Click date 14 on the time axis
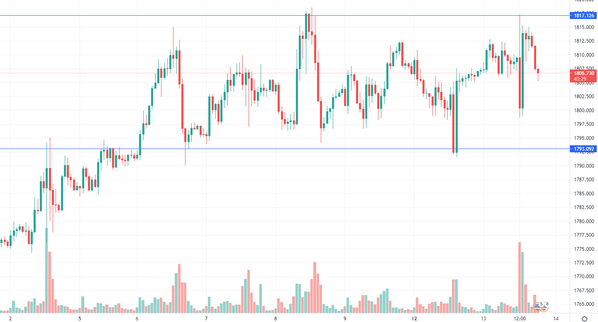Screen dimensions: 598x322 pos(556,318)
